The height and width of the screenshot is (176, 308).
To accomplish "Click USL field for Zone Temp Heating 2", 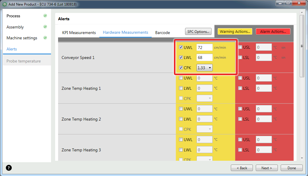I will coord(264,109).
